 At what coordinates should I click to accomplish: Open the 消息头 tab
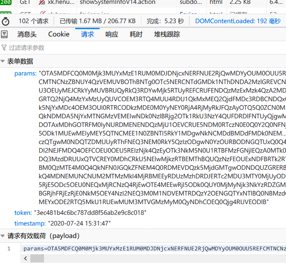(27, 34)
